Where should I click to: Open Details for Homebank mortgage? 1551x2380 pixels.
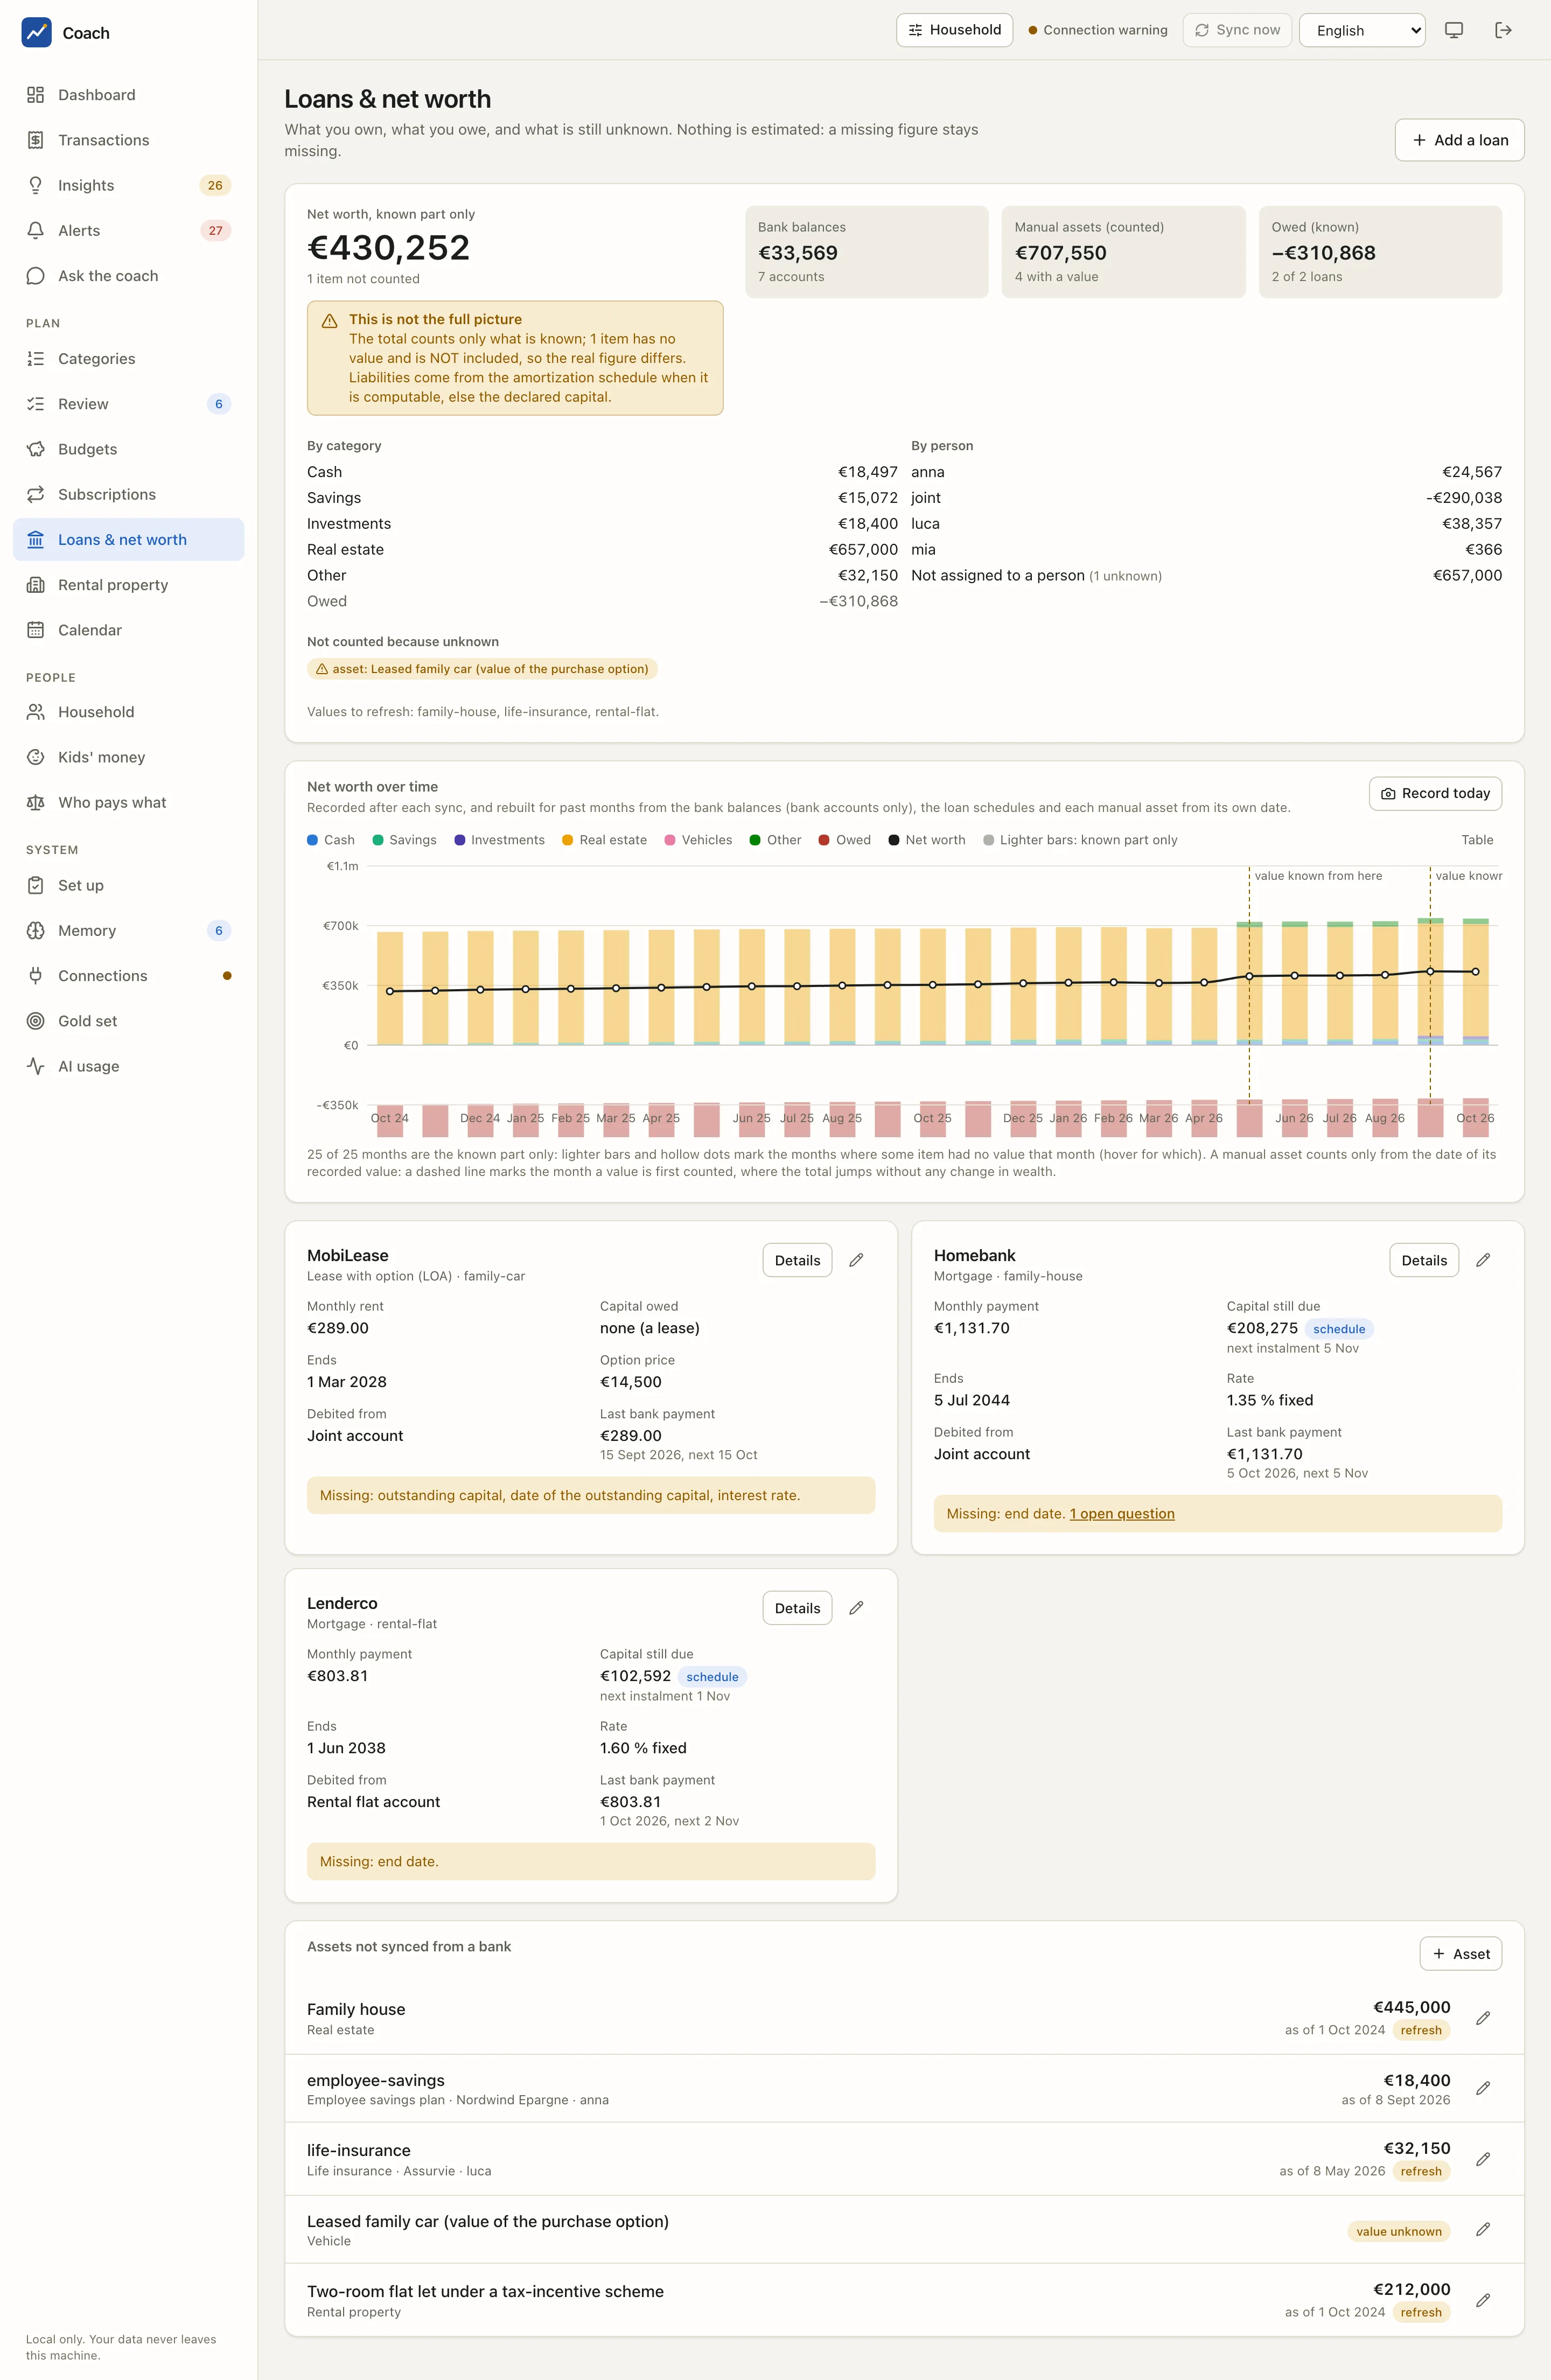[1424, 1260]
